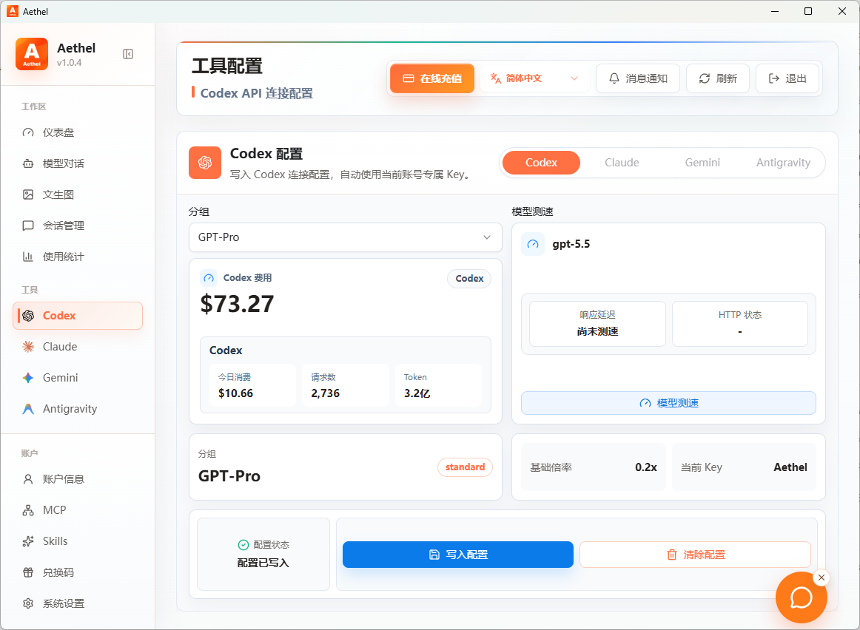Click the standard badge
The width and height of the screenshot is (860, 630).
(x=465, y=467)
